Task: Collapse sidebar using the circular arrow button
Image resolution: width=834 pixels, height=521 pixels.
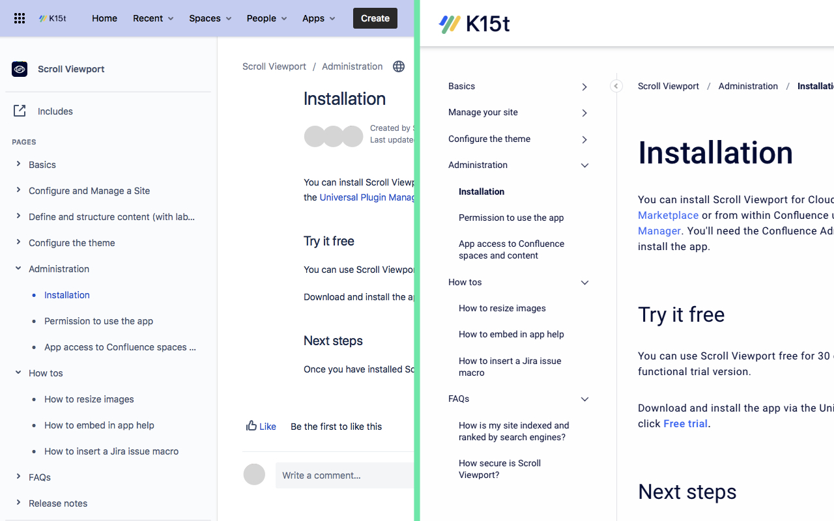Action: pyautogui.click(x=616, y=86)
